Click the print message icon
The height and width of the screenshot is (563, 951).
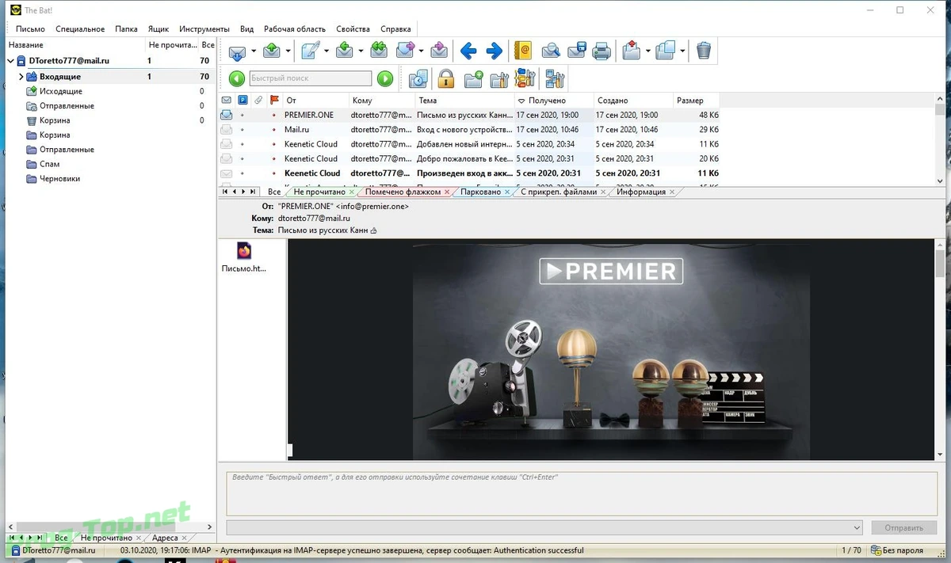coord(602,51)
